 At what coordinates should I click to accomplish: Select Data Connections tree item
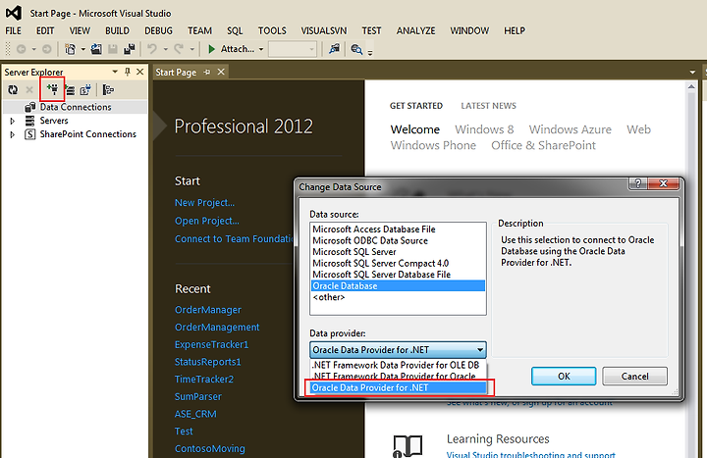click(76, 107)
